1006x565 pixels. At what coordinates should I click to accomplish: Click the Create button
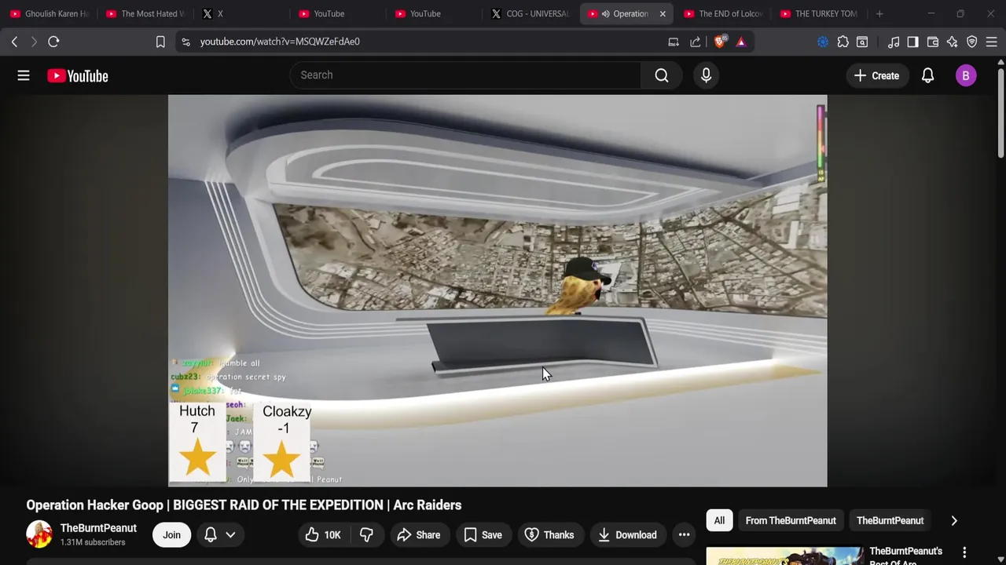click(x=876, y=75)
